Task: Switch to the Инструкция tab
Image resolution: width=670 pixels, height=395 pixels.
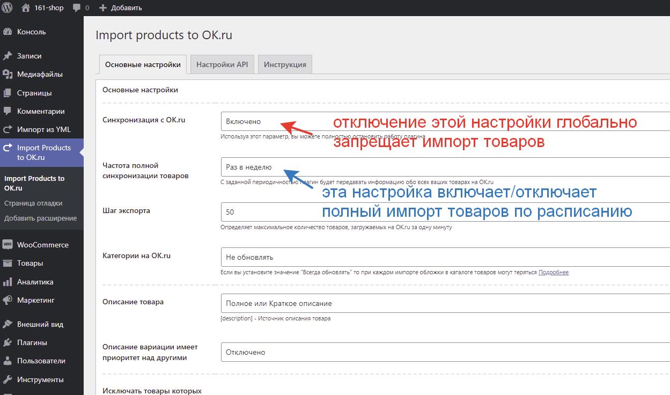Action: coord(285,64)
